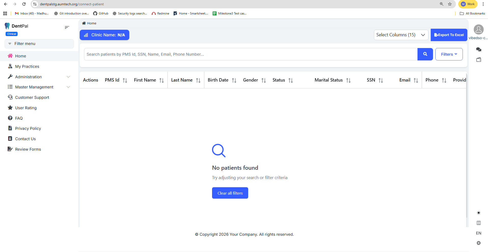The height and width of the screenshot is (252, 488).
Task: Go to Customer Support page
Action: (x=32, y=97)
